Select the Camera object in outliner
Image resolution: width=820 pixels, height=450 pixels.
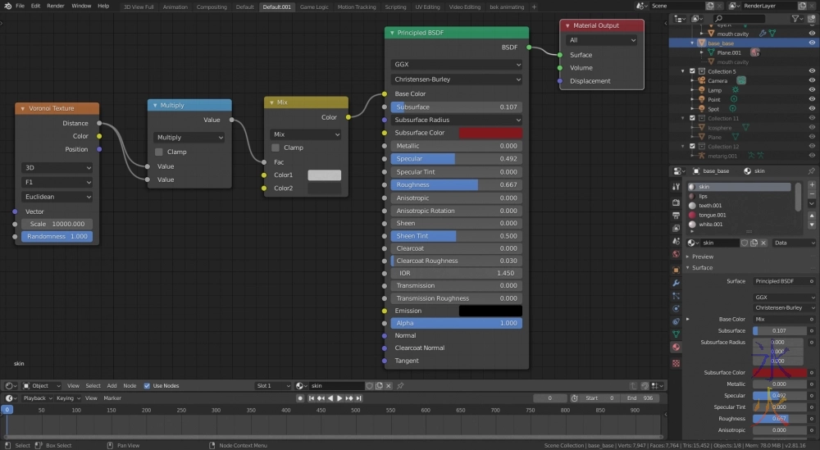[717, 80]
